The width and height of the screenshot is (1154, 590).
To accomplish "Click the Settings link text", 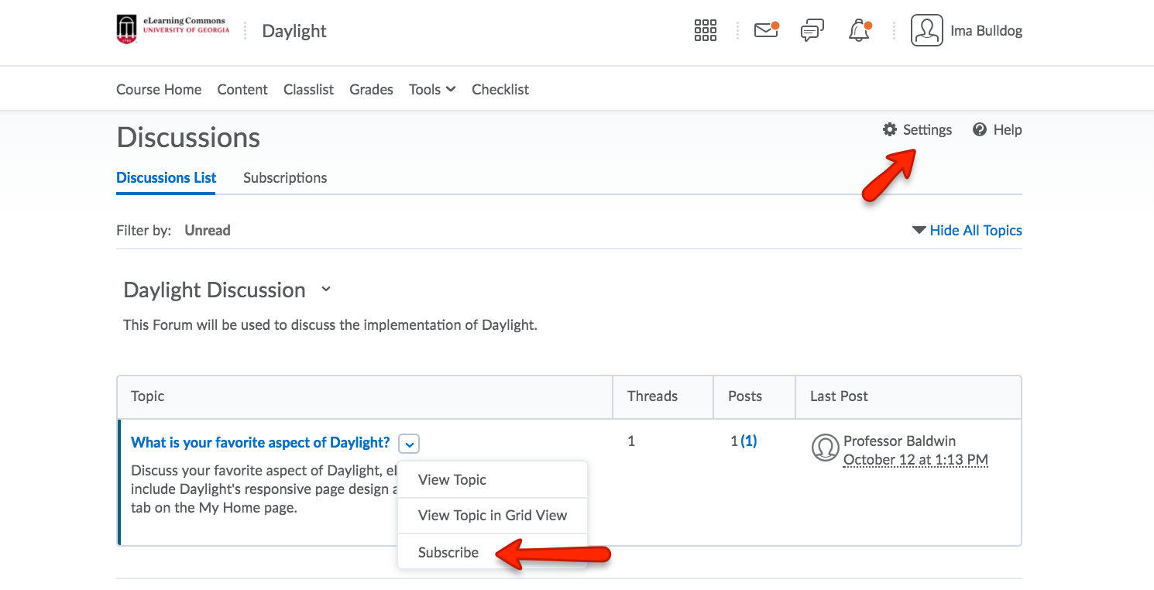I will pos(927,129).
